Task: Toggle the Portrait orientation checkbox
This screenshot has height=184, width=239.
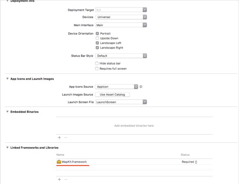Action: (x=97, y=34)
